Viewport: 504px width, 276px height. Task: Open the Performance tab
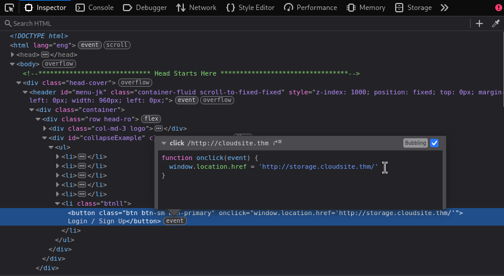(x=310, y=8)
